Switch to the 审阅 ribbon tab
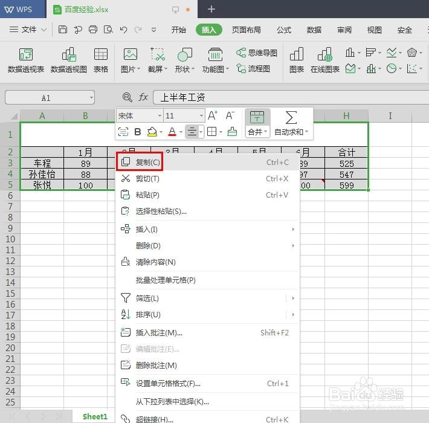This screenshot has width=429, height=423. (344, 30)
